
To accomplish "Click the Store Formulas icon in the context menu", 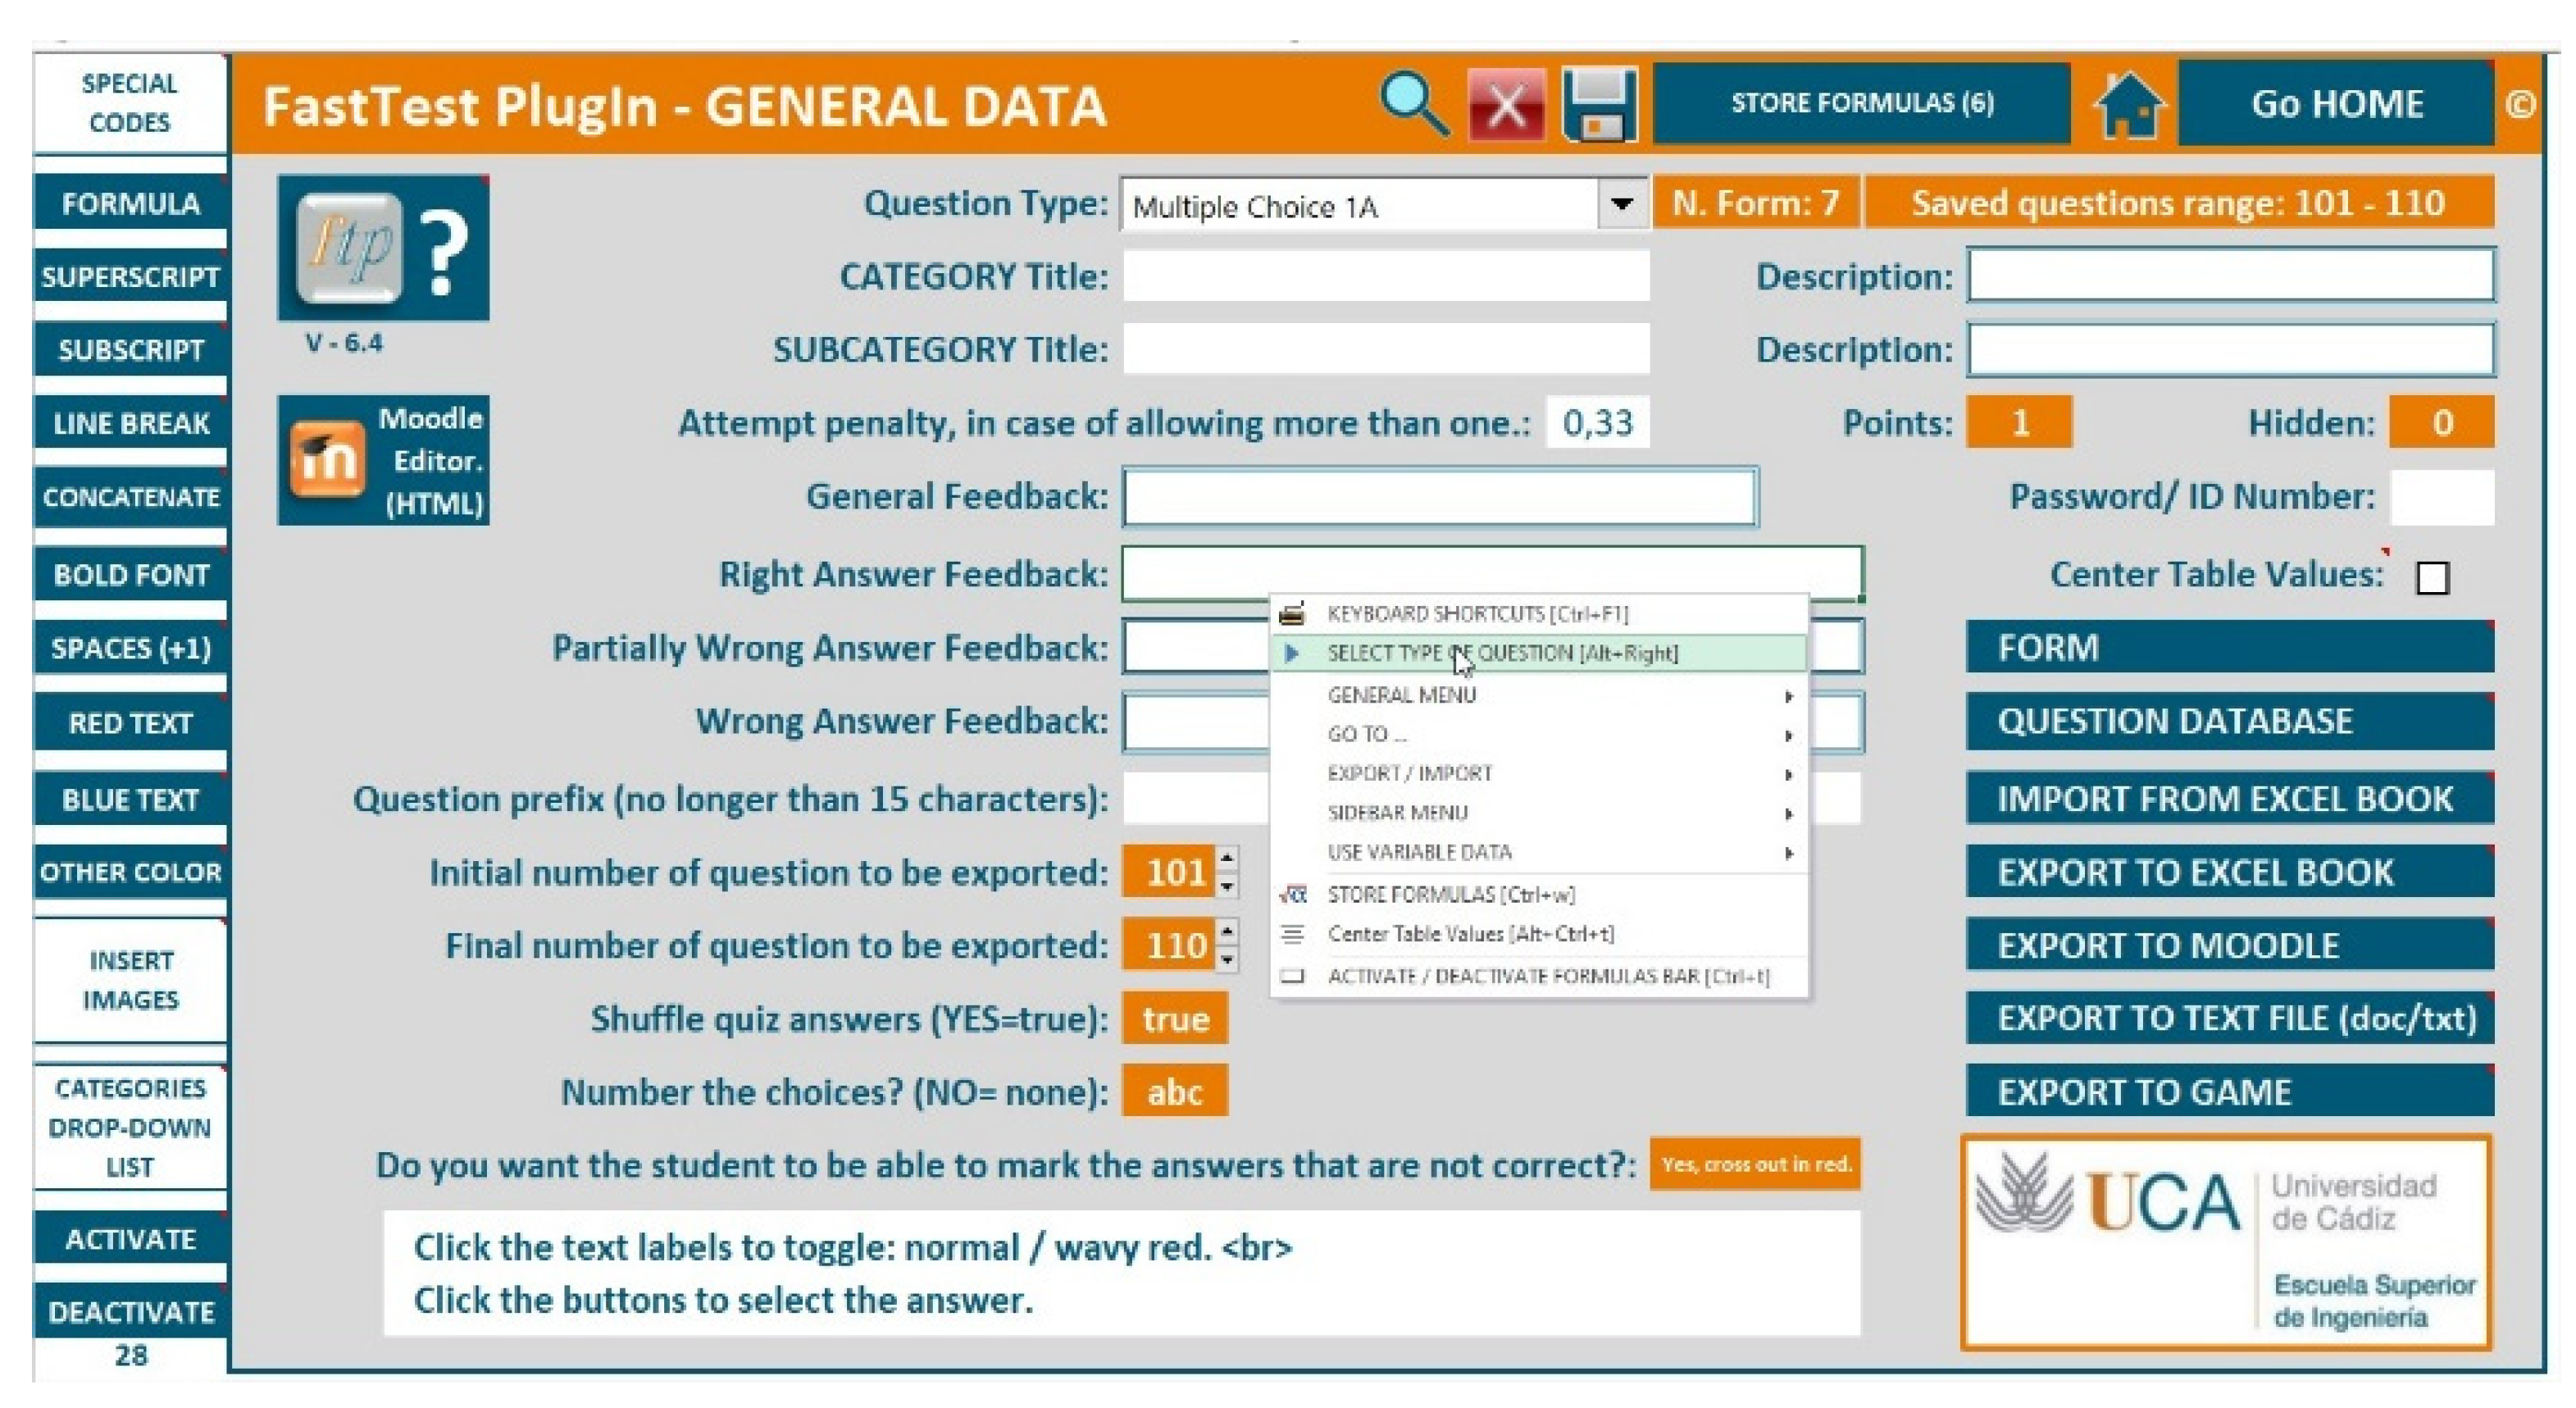I will coord(1294,894).
